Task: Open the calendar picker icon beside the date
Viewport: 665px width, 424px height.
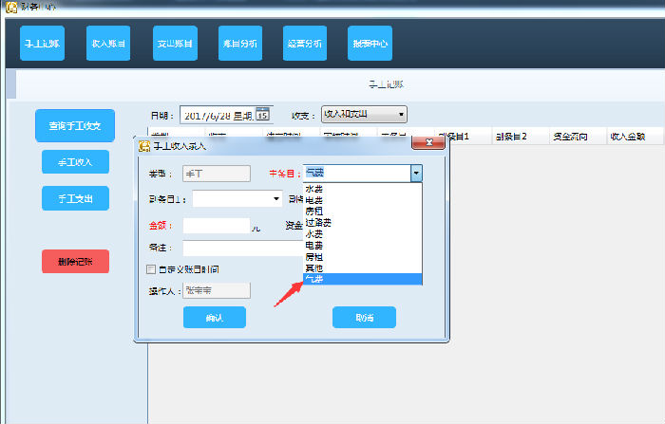Action: coord(262,115)
